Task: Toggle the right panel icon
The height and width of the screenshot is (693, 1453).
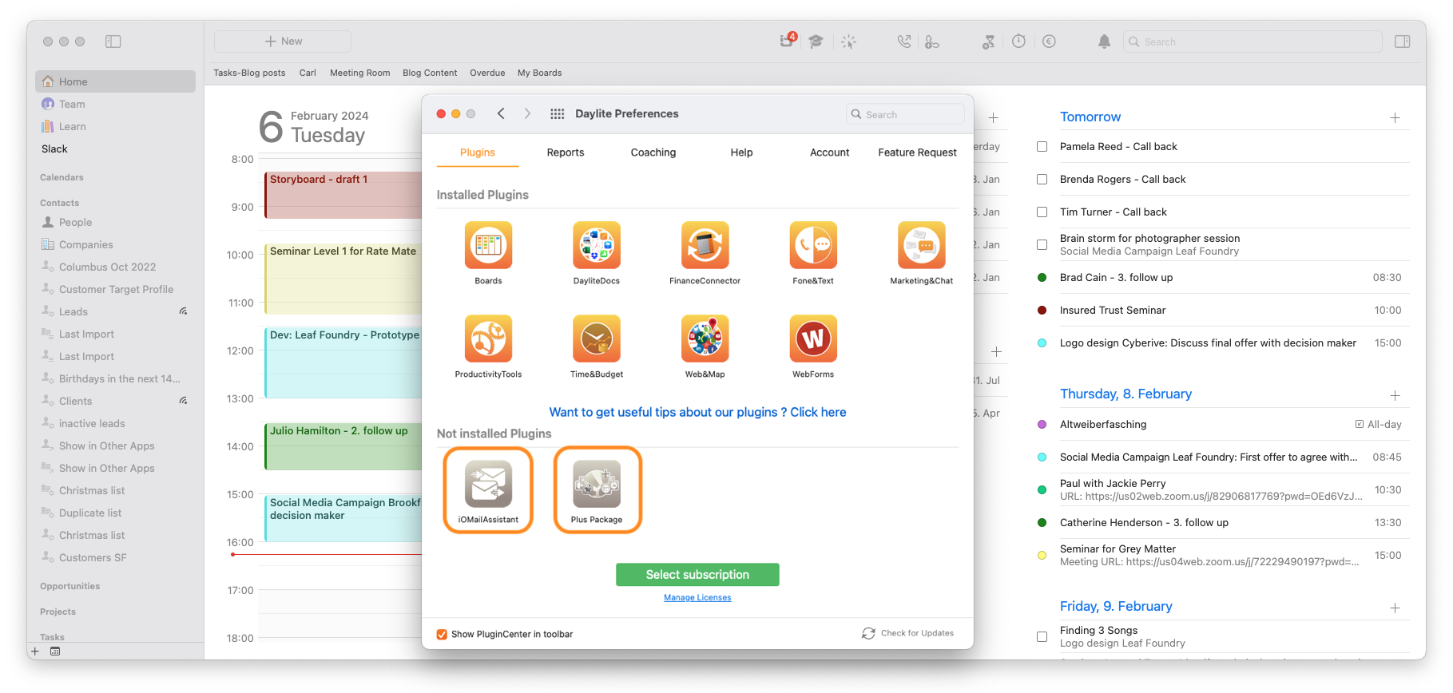Action: pyautogui.click(x=1402, y=42)
